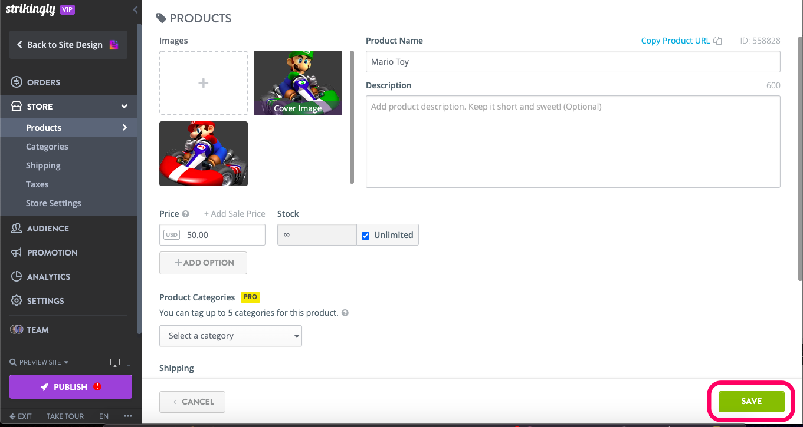Screen dimensions: 803x427
Task: Go back to Site Design
Action: pyautogui.click(x=68, y=45)
